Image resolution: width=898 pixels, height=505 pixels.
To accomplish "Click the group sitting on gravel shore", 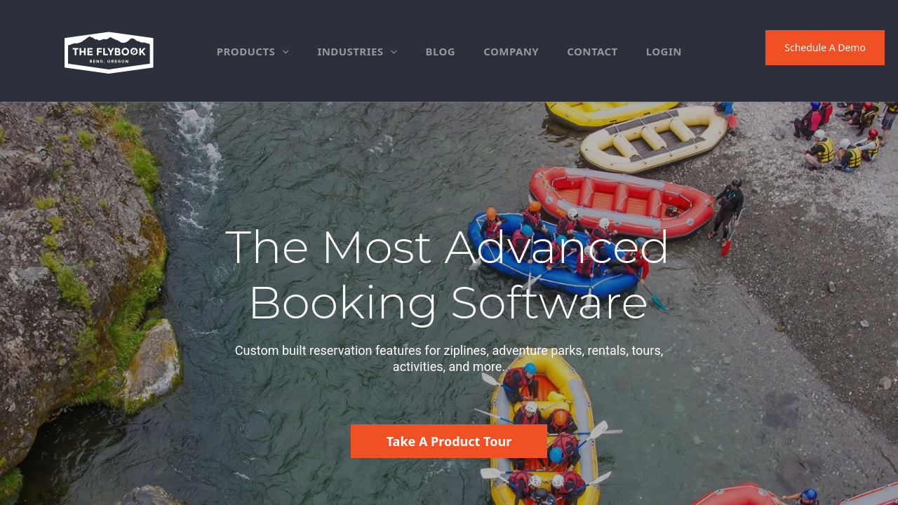I will coord(845,133).
